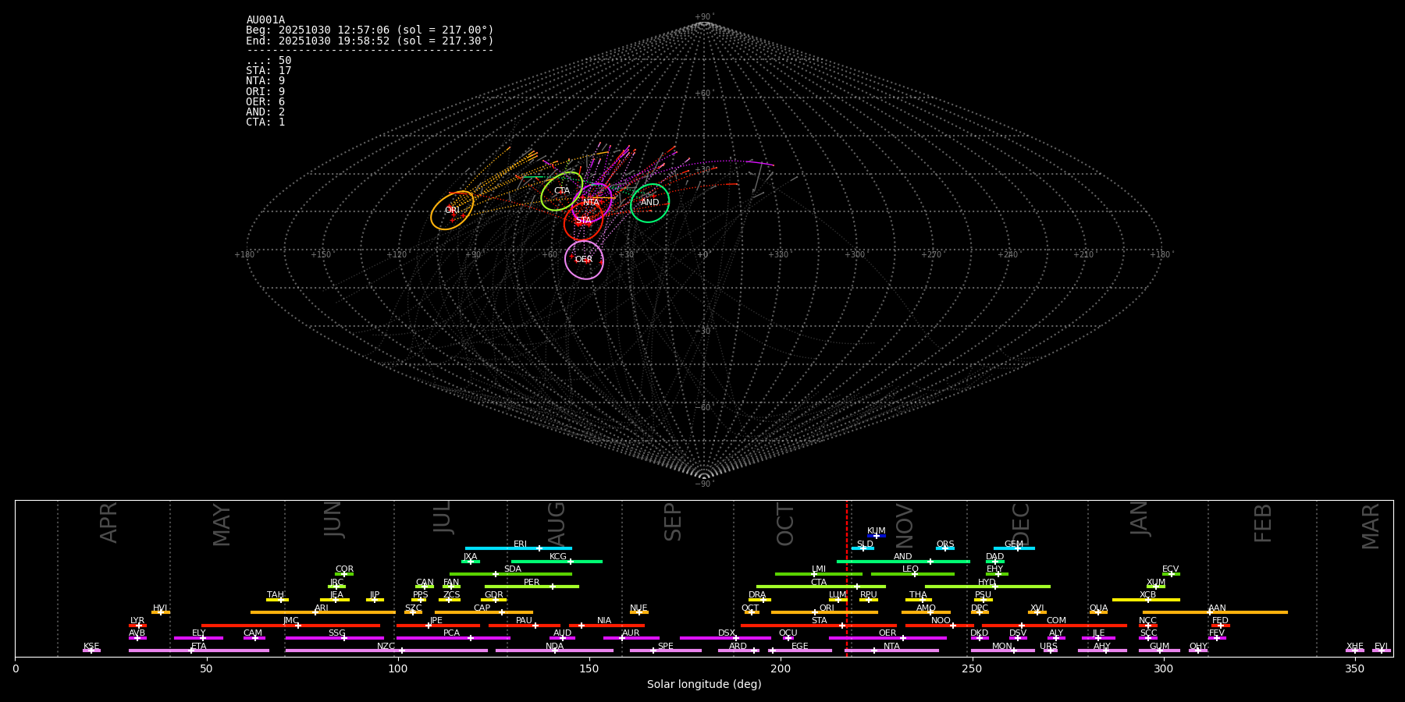Select the KCG shower bar in the timeline
This screenshot has height=702, width=1405.
[557, 561]
